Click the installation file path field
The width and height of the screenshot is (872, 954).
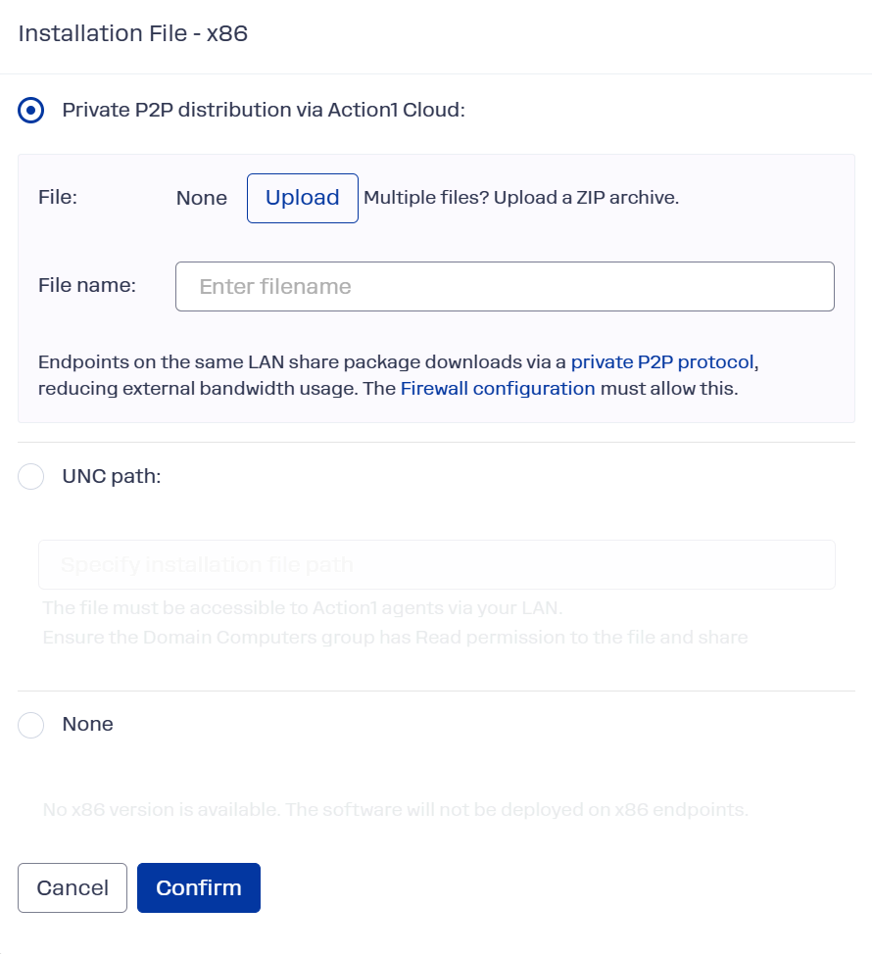pos(436,564)
